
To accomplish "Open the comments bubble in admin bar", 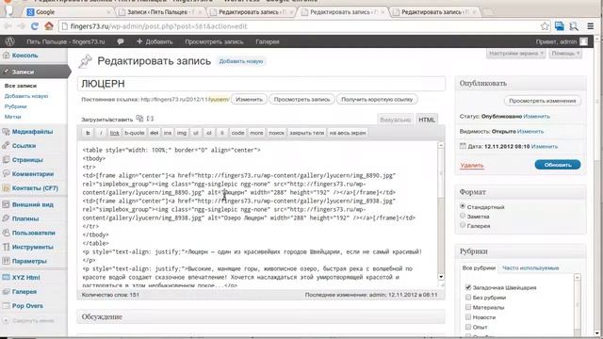I will click(x=121, y=41).
